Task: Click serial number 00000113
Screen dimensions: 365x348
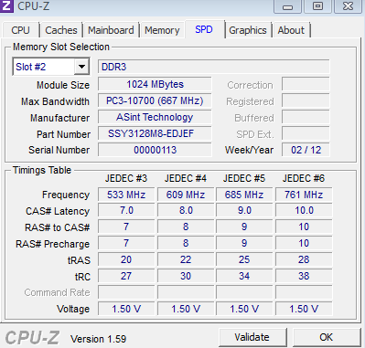Action: 155,150
